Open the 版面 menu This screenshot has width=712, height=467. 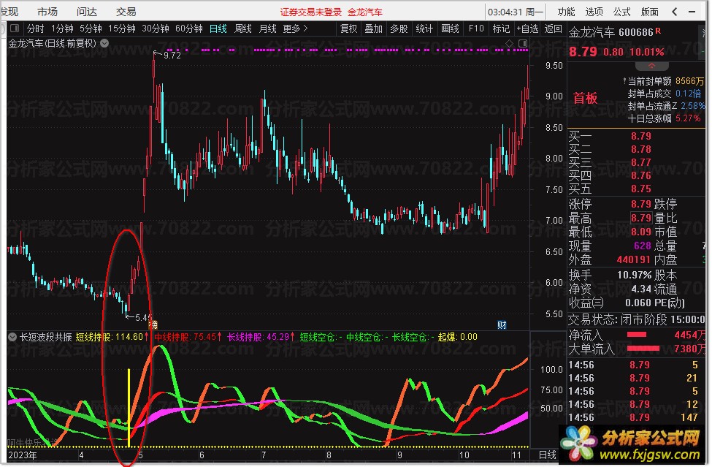[650, 12]
